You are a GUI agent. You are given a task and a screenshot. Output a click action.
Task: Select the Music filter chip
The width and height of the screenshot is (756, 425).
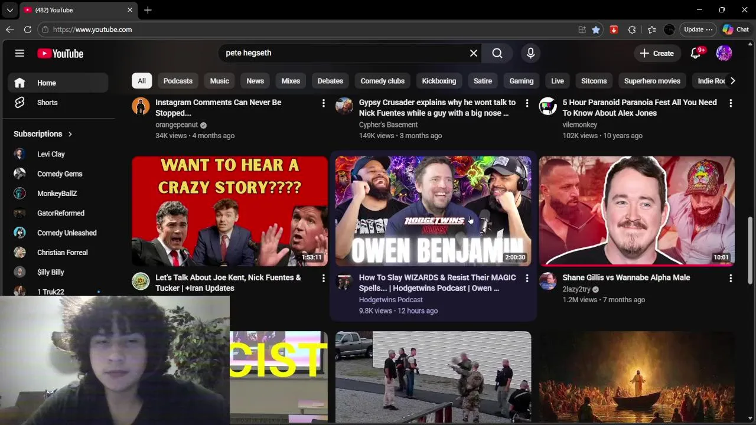(219, 81)
